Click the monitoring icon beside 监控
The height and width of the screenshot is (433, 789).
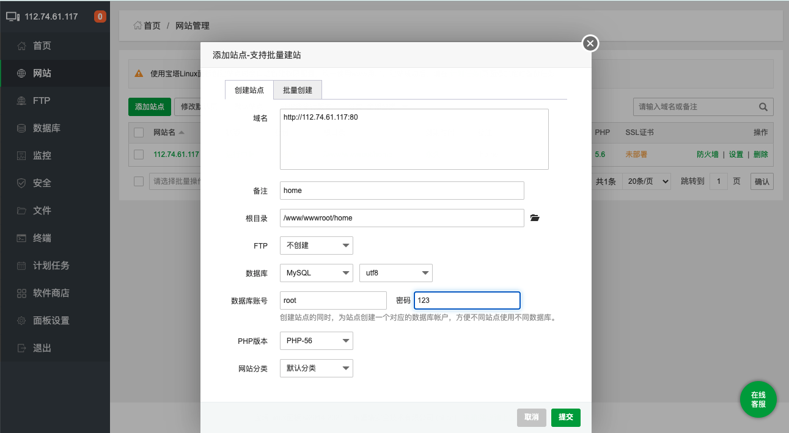[21, 156]
